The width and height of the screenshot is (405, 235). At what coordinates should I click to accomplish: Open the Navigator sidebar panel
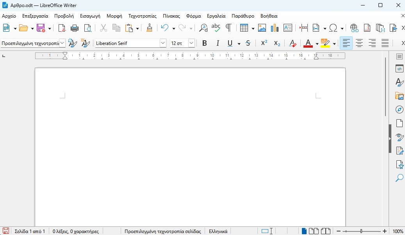399,109
